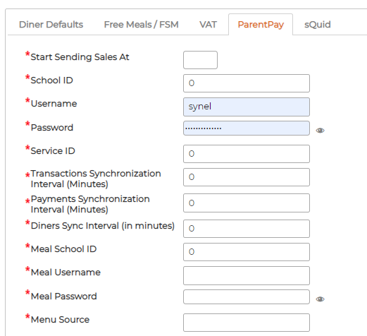Click the Meal School ID field
Image resolution: width=367 pixels, height=336 pixels.
pos(247,252)
